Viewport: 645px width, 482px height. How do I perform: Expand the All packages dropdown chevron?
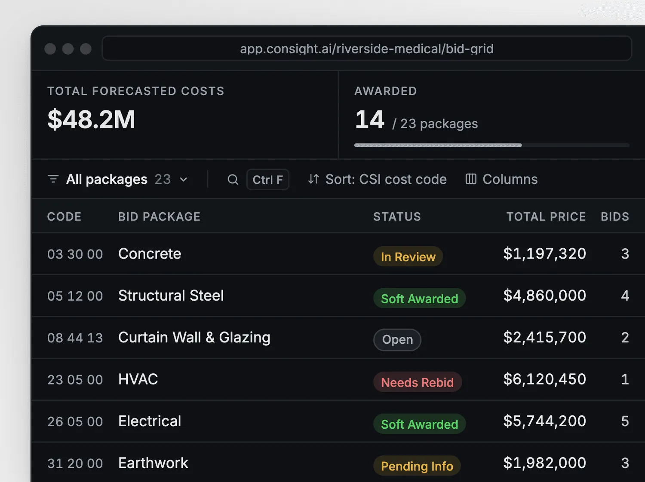click(184, 180)
